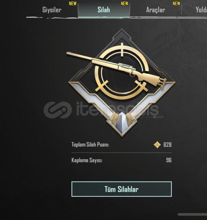Click the rifle barrel tip outside the diamond
207x220 pixels.
pos(73,54)
